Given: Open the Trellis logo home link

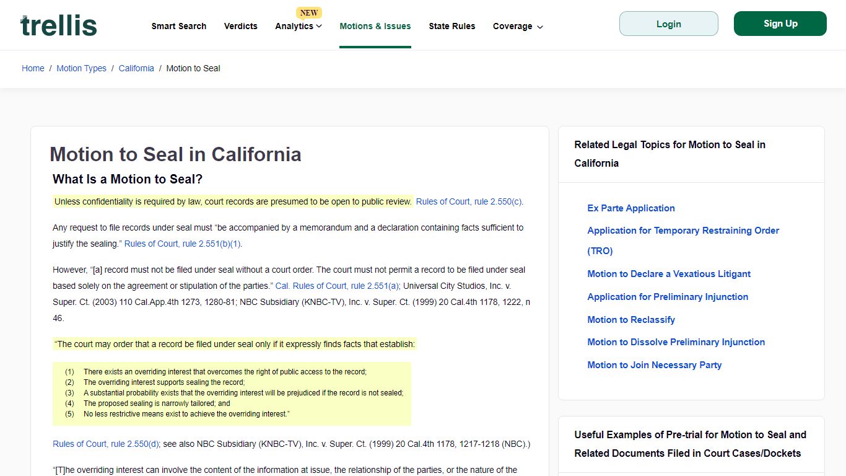Looking at the screenshot, I should 59,25.
